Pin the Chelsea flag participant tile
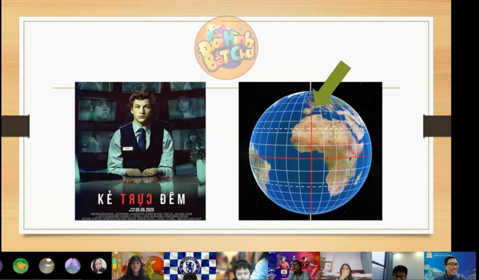Viewport: 479px width, 280px height. 190,266
